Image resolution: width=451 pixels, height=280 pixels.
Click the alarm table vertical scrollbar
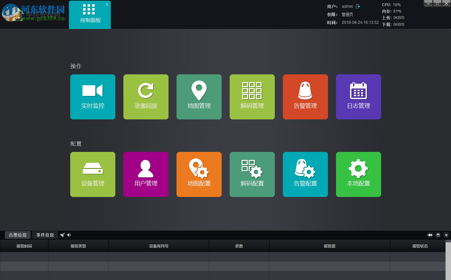tap(448, 261)
